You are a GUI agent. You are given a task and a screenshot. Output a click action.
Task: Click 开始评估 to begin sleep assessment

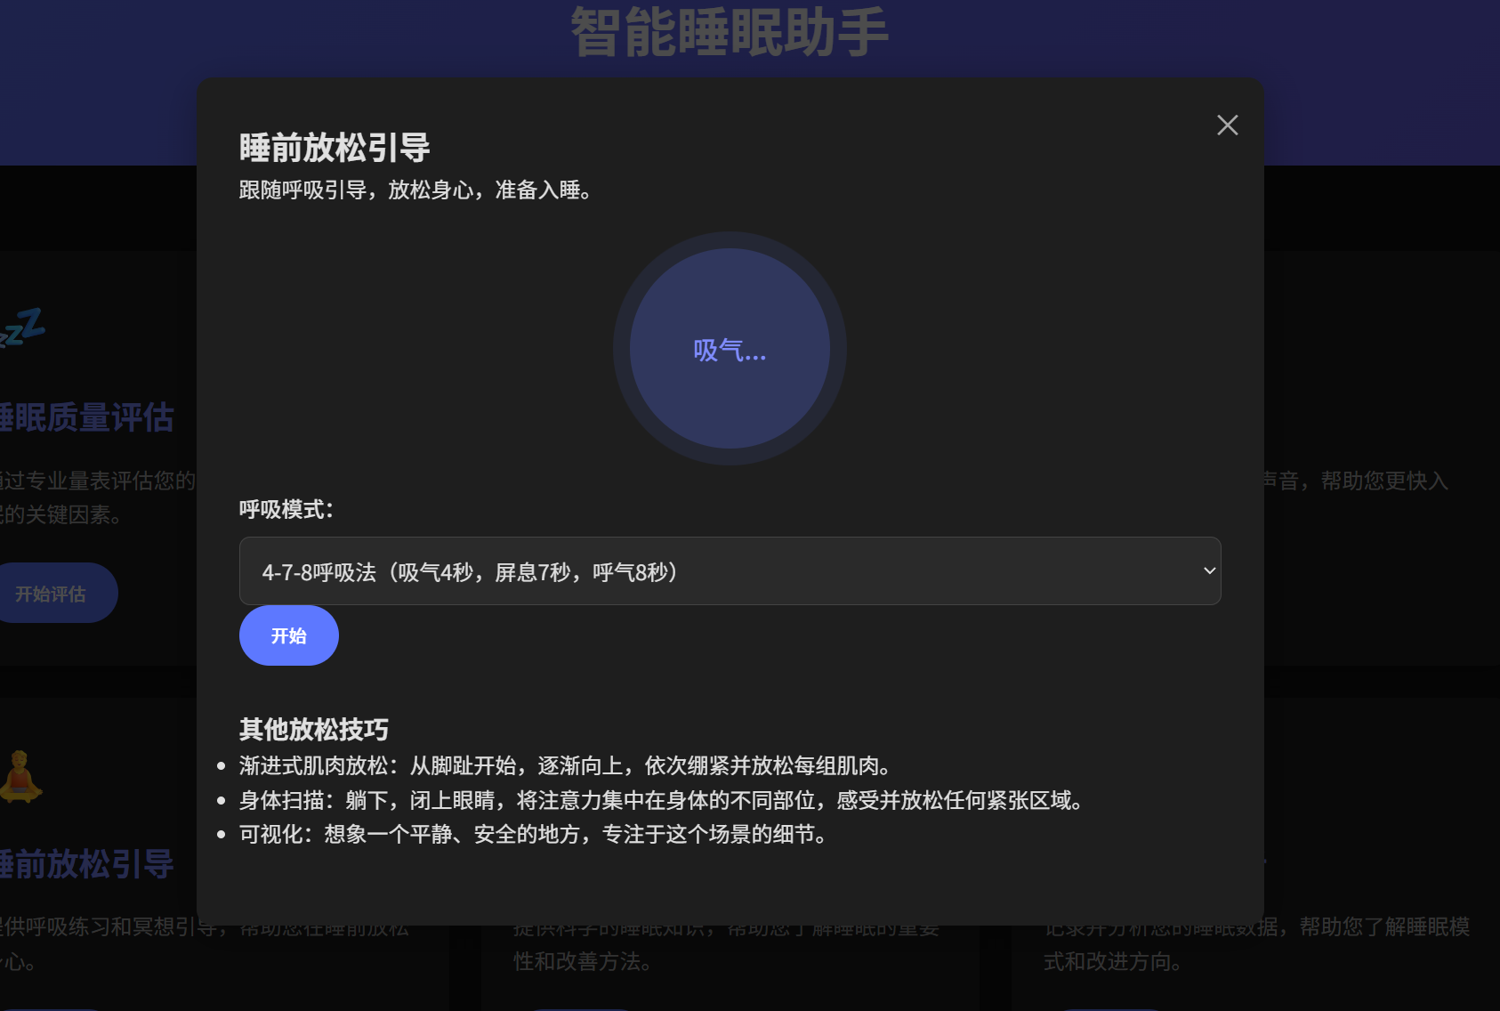click(x=53, y=592)
